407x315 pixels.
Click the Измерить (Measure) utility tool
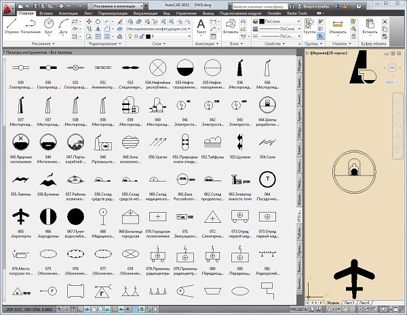coord(337,25)
